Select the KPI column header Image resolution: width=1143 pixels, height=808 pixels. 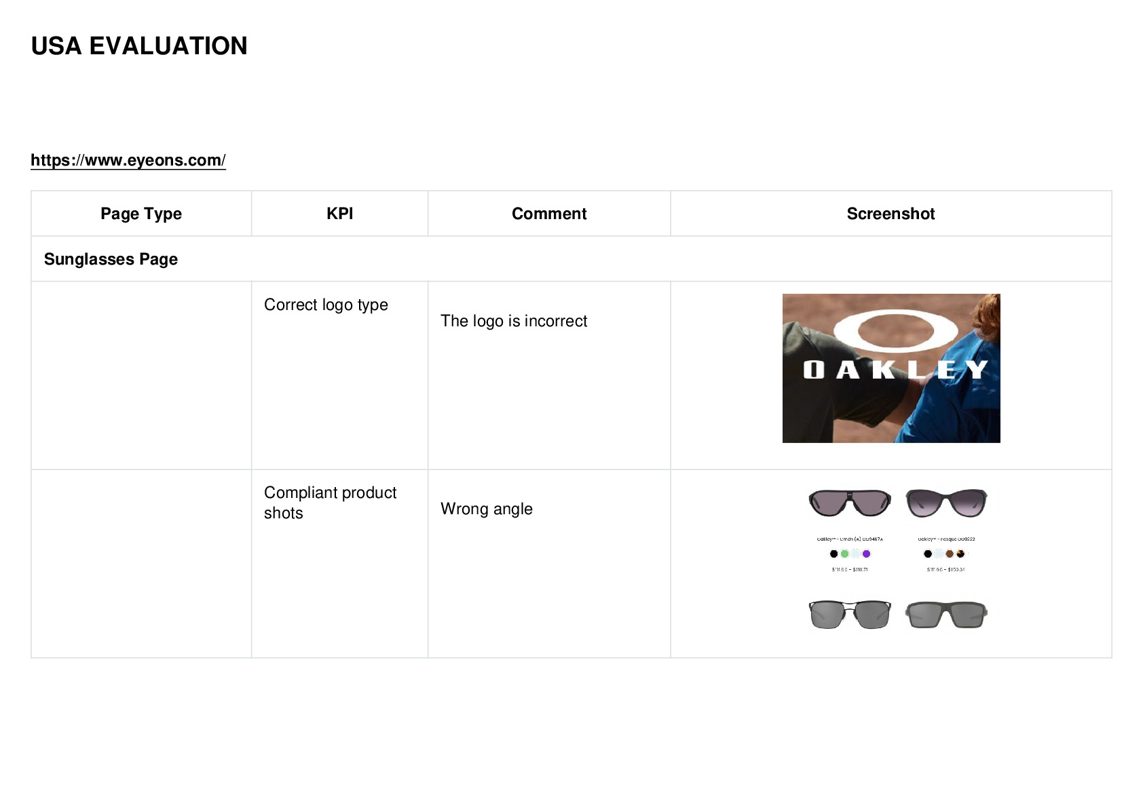(x=340, y=214)
